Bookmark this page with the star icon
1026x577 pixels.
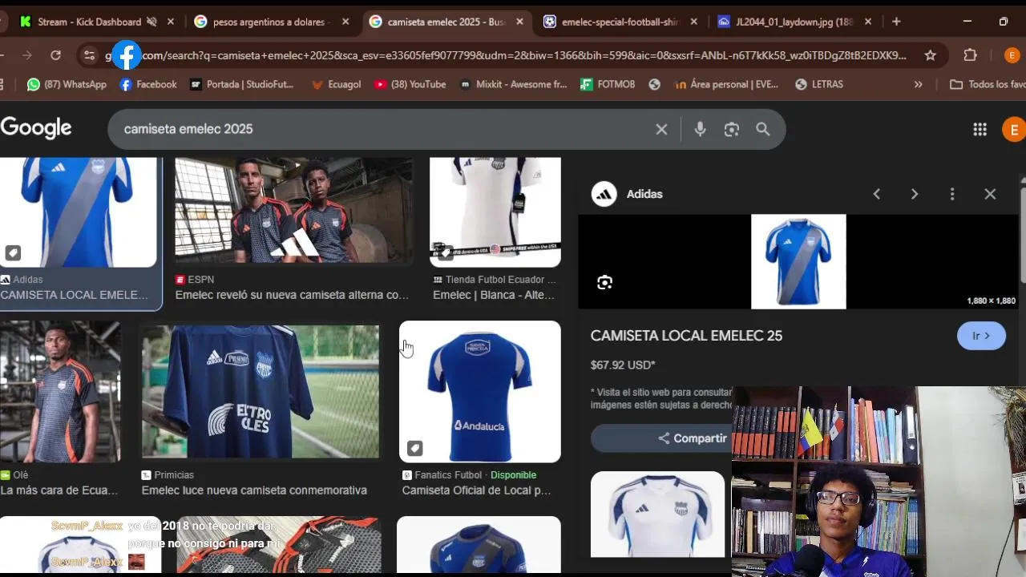[x=930, y=55]
